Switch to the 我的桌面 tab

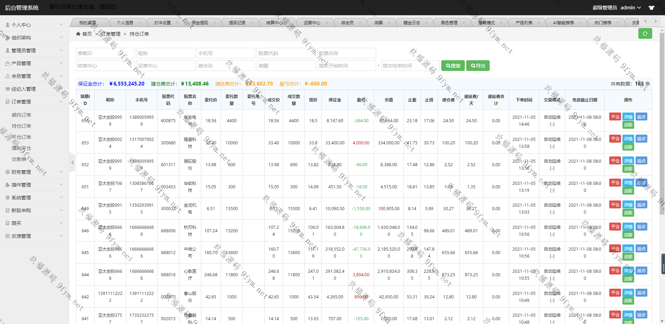(88, 23)
